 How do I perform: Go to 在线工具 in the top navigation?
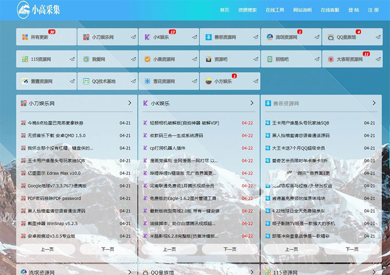(274, 10)
